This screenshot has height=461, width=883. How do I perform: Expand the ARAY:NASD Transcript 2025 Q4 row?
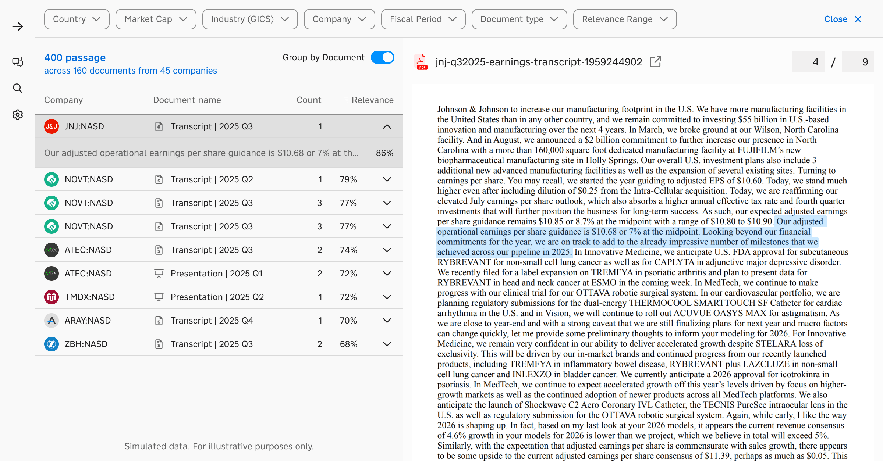point(387,321)
